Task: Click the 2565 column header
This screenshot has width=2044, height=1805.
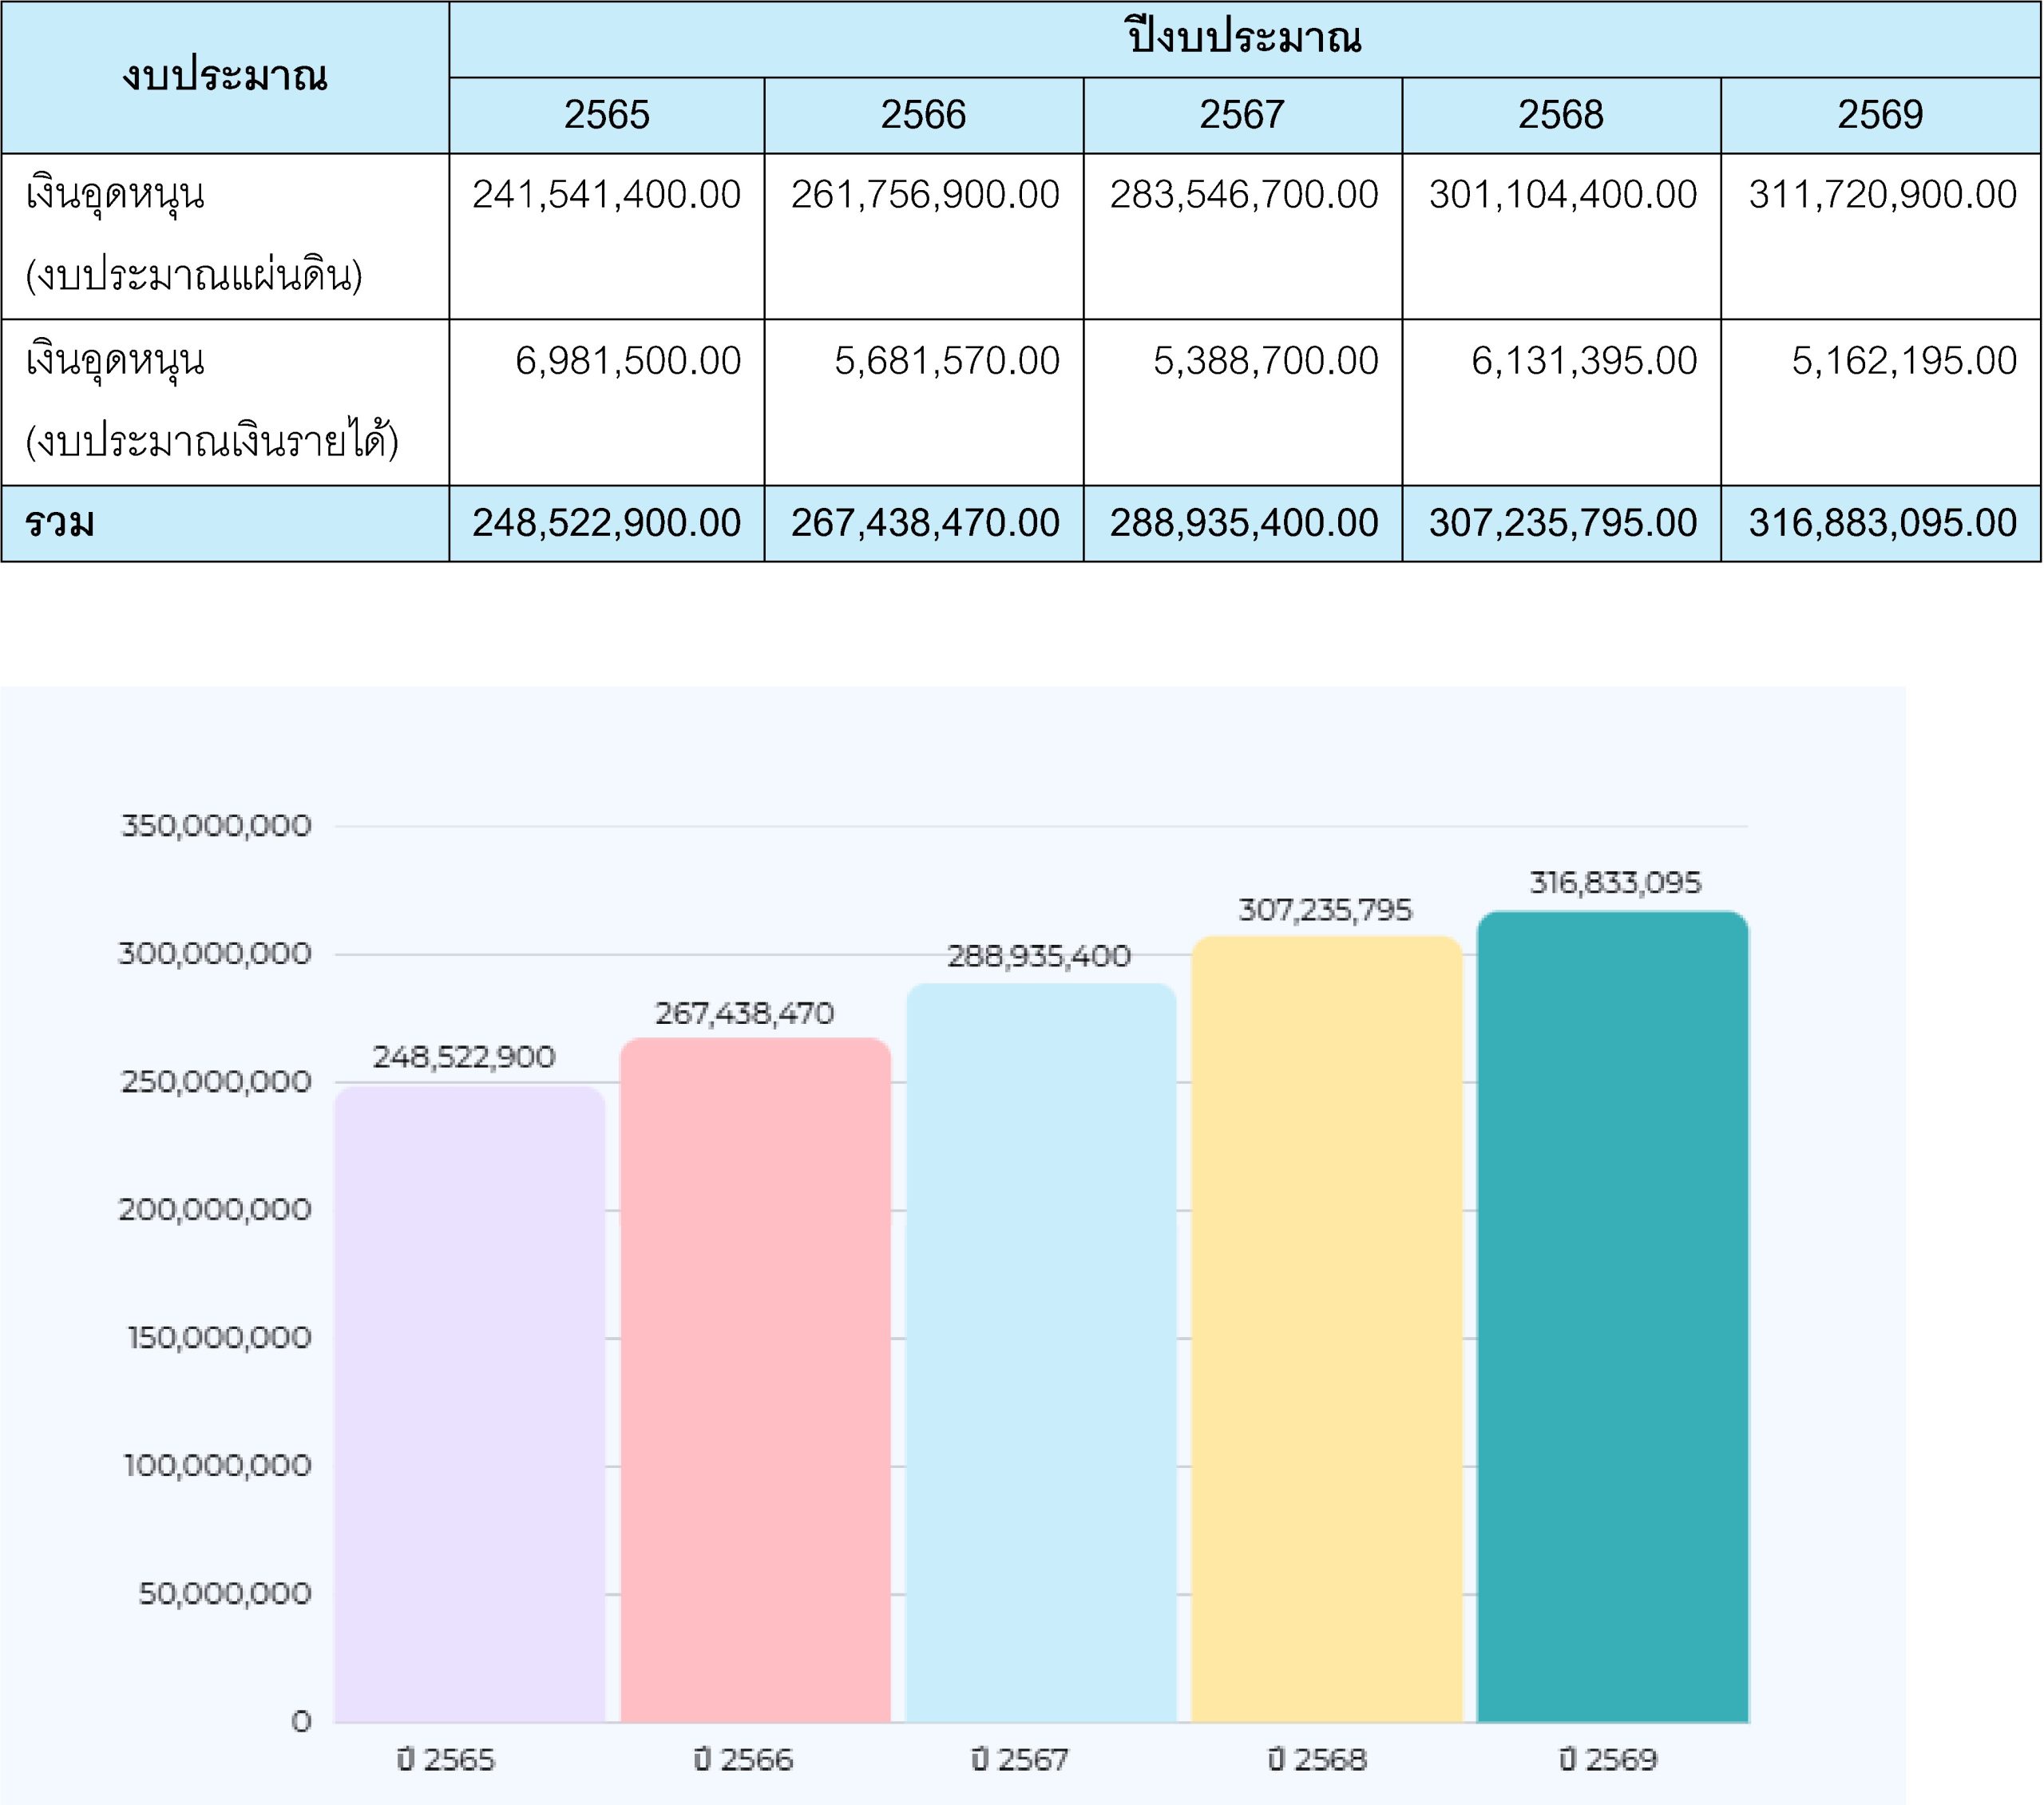Action: (x=606, y=115)
